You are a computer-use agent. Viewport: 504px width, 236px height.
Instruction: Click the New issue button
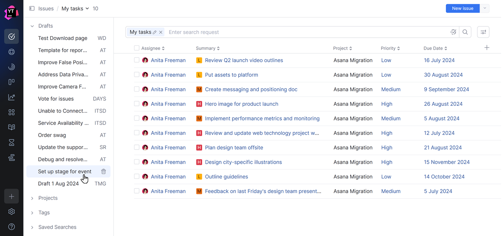pyautogui.click(x=462, y=8)
